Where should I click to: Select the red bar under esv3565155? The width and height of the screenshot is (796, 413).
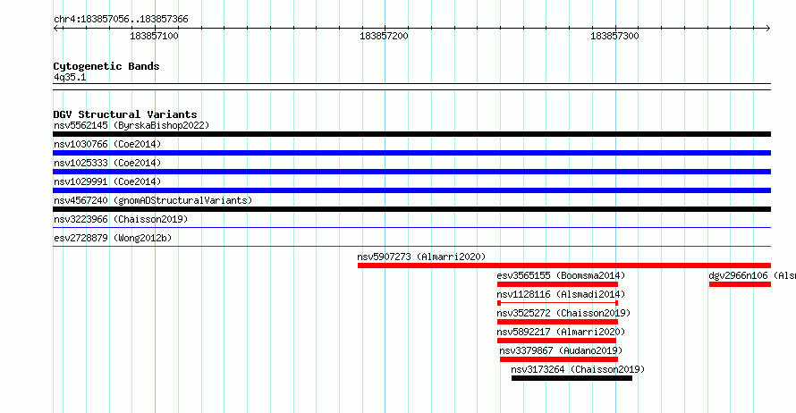557,284
